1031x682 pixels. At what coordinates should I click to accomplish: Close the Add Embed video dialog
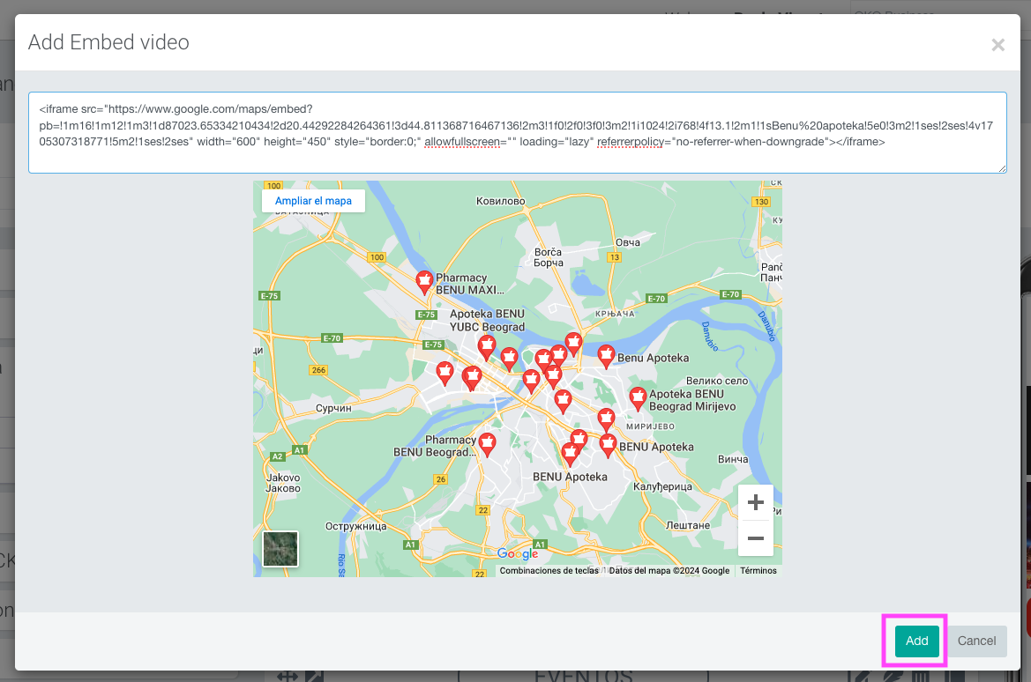tap(997, 45)
